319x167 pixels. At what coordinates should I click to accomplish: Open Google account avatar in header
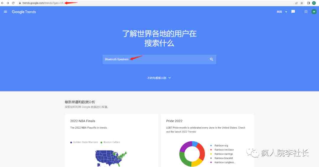coord(314,12)
